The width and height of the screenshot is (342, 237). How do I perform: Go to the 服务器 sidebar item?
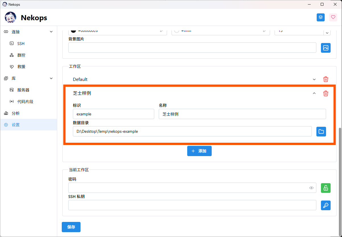point(23,90)
